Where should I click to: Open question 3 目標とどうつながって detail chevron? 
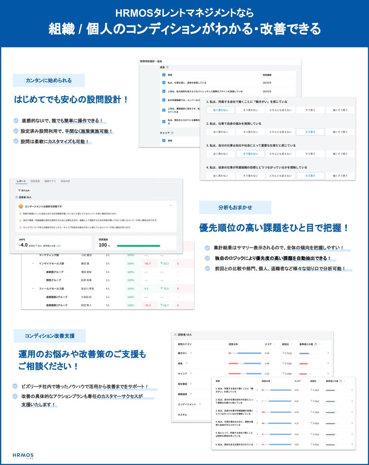tap(352, 412)
